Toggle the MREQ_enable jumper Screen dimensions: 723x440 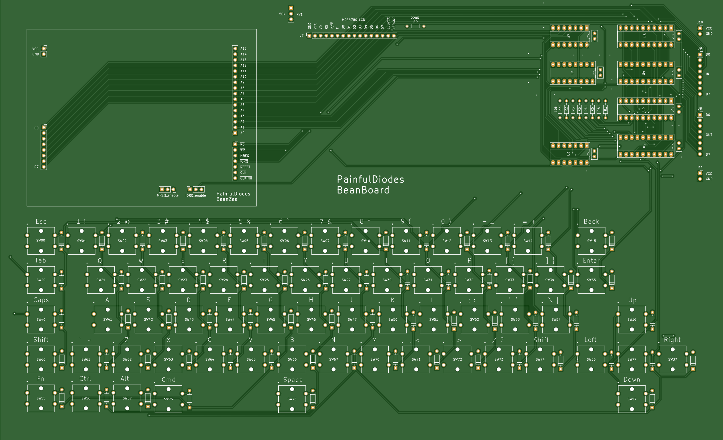click(167, 190)
